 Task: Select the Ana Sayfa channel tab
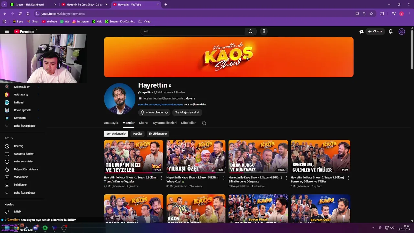(x=111, y=123)
